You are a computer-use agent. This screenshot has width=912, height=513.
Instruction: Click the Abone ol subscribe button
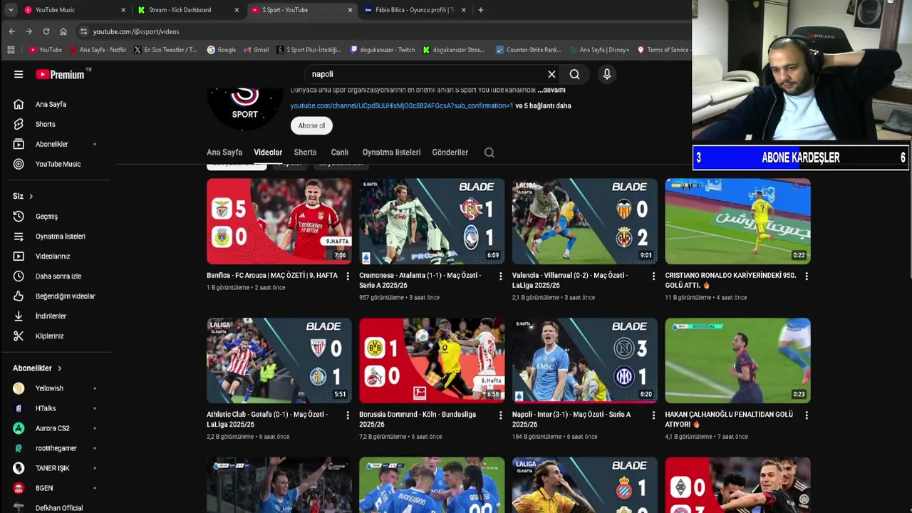coord(311,125)
